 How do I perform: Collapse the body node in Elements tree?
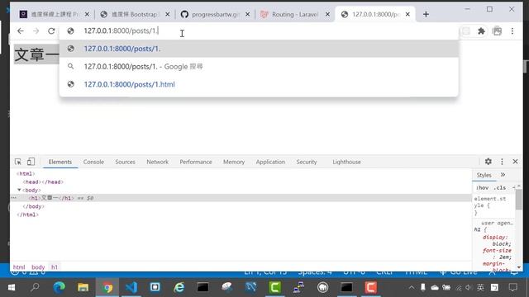(x=19, y=190)
